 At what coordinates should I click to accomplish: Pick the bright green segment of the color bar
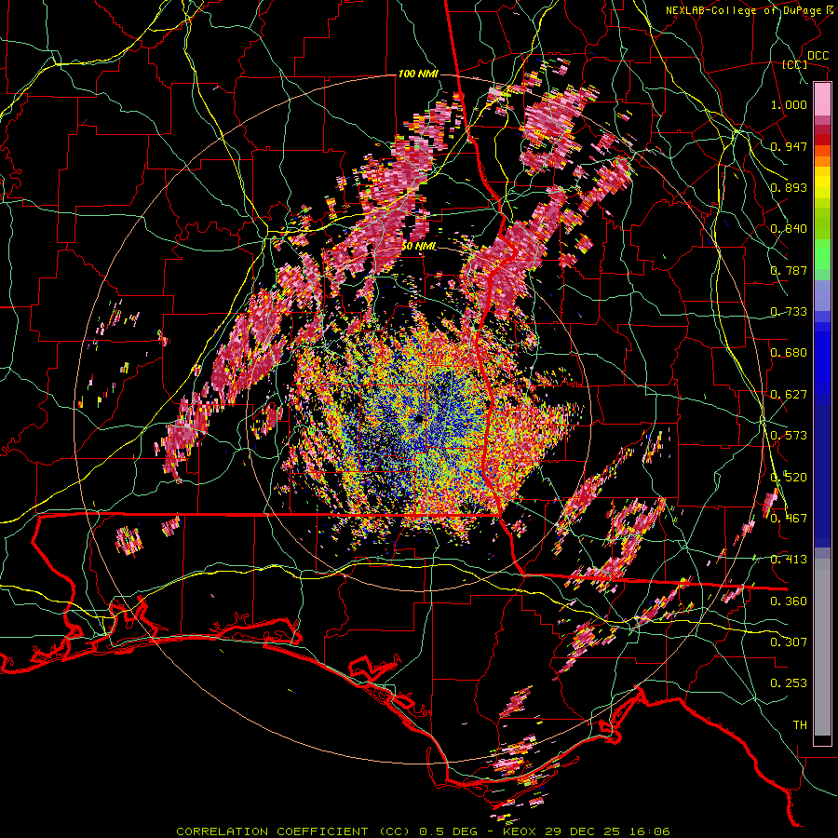(x=822, y=254)
